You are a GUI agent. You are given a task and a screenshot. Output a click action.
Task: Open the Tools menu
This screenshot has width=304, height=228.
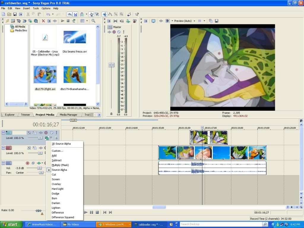(x=36, y=8)
